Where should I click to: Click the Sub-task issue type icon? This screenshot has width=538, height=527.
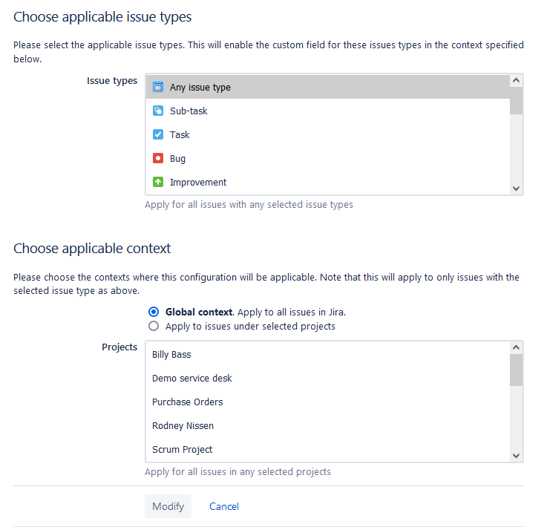coord(157,111)
